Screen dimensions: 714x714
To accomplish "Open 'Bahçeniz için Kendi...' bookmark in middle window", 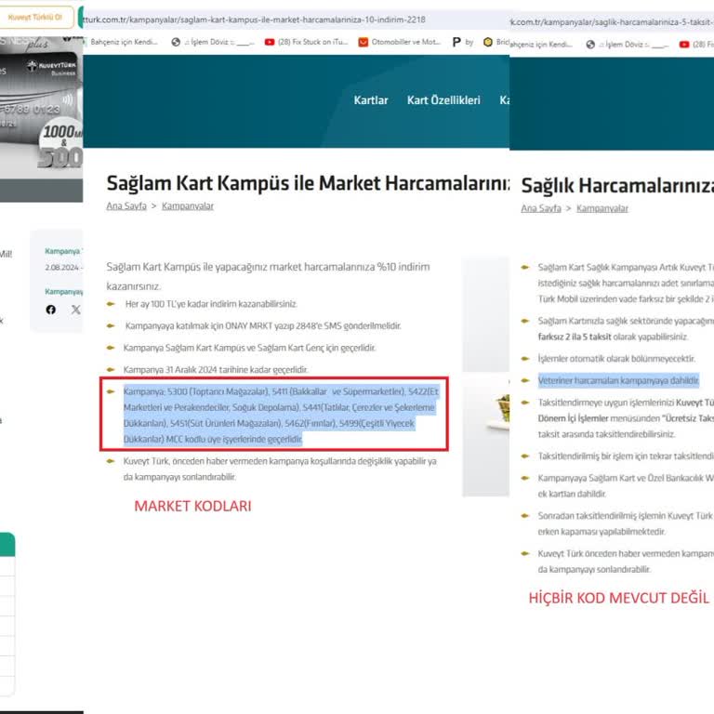I will [x=124, y=42].
